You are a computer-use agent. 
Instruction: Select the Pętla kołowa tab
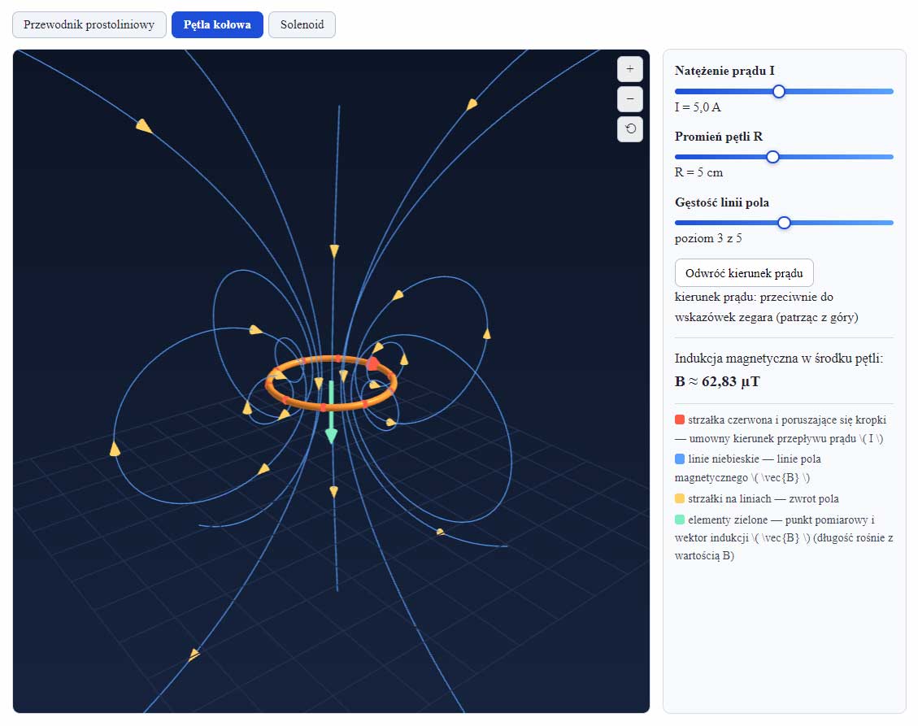pos(217,24)
